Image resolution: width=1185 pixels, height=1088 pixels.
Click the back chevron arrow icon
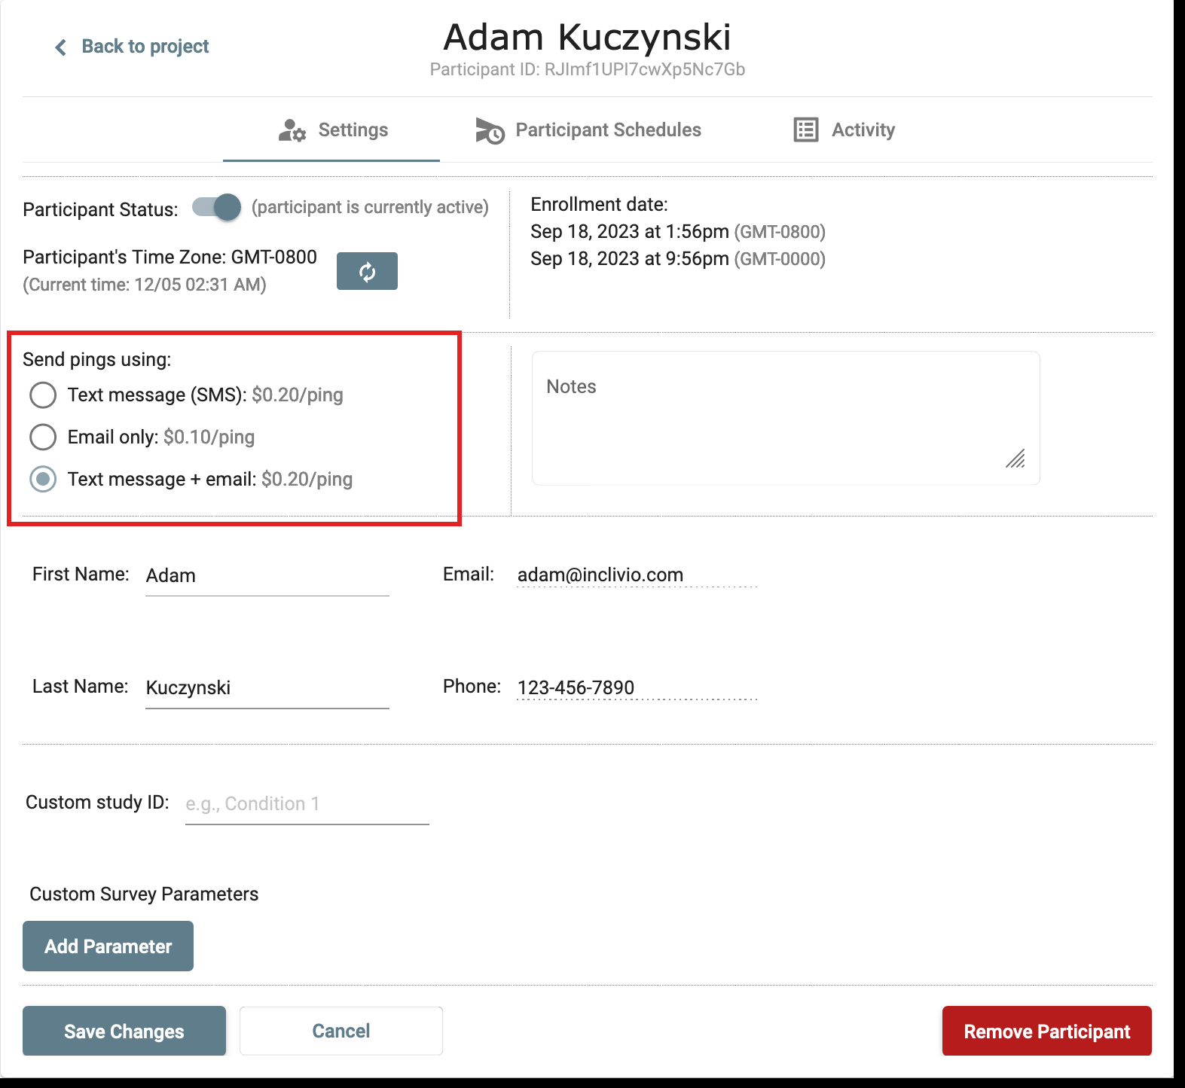click(61, 47)
